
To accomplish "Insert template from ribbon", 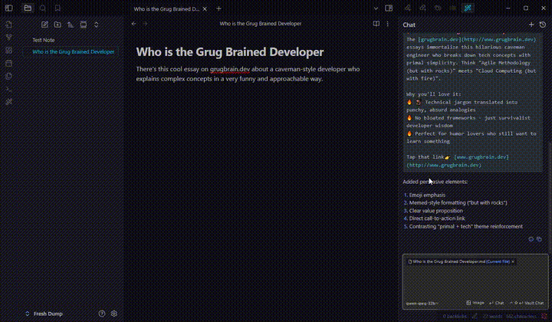I will tap(8, 76).
